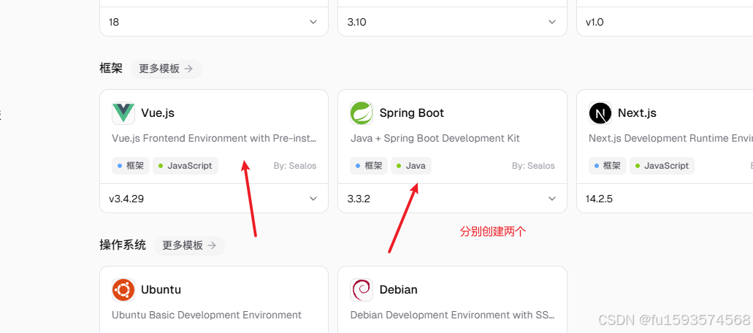Select the Vue.js template title

[158, 113]
